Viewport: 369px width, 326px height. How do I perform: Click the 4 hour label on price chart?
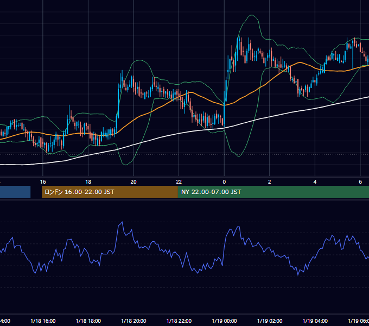315,182
